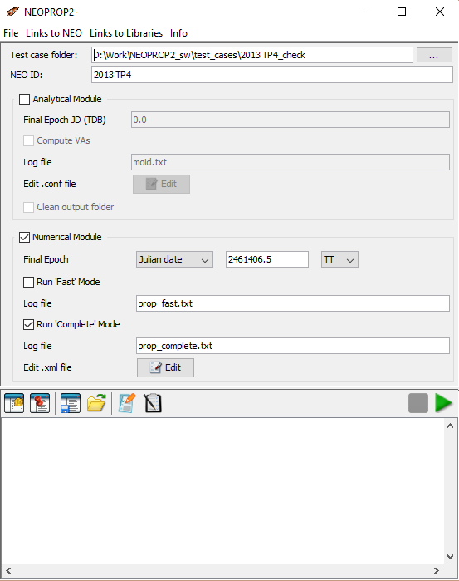Open the Links to NEO menu

pyautogui.click(x=54, y=33)
